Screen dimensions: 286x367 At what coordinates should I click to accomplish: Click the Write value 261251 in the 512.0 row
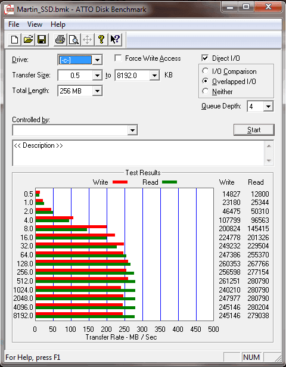pyautogui.click(x=229, y=281)
